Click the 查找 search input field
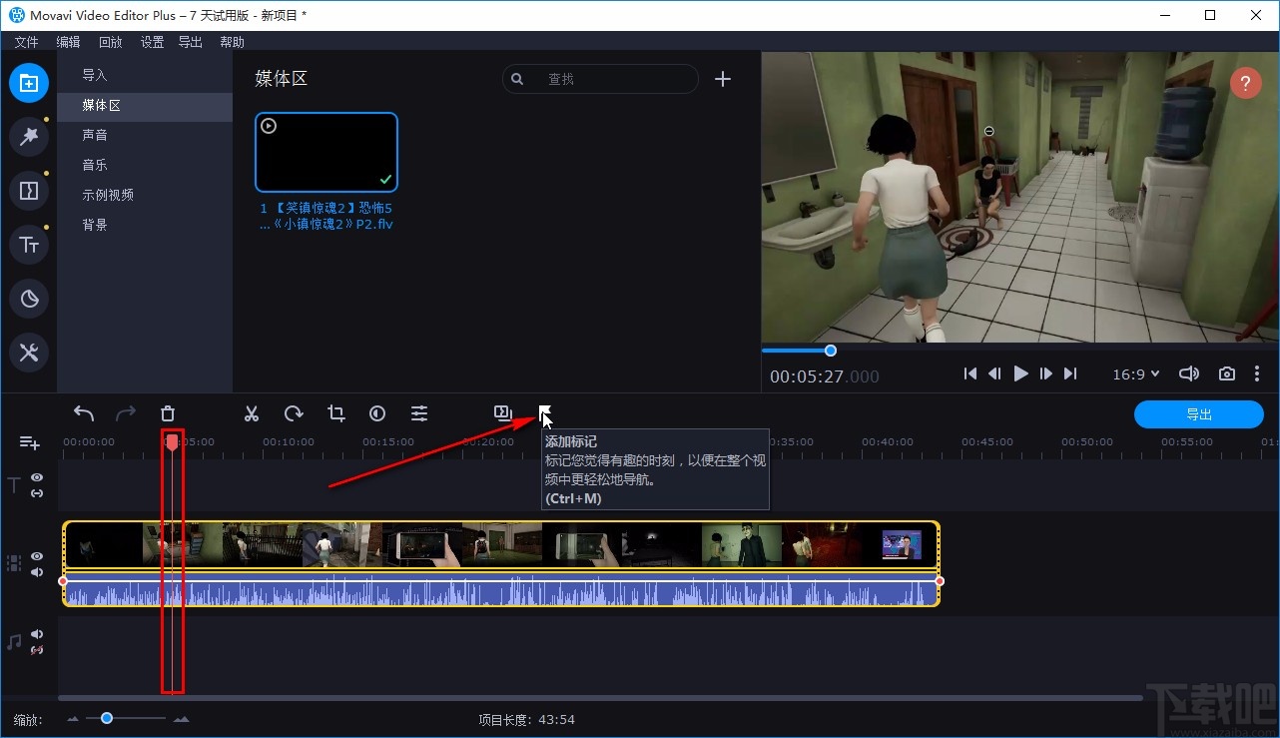Image resolution: width=1280 pixels, height=738 pixels. (600, 79)
